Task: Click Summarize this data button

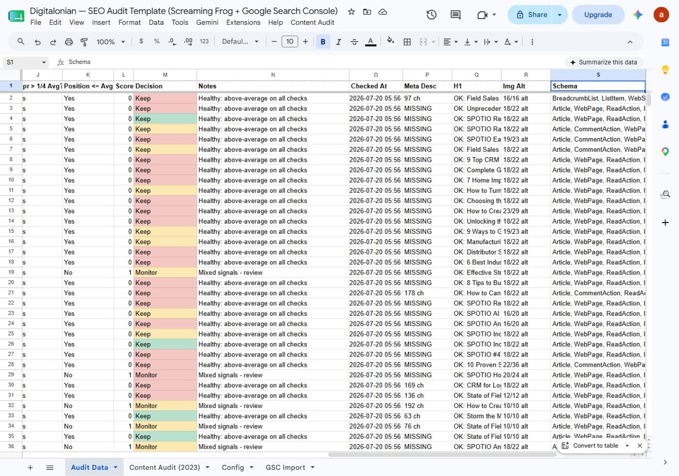Action: point(604,62)
